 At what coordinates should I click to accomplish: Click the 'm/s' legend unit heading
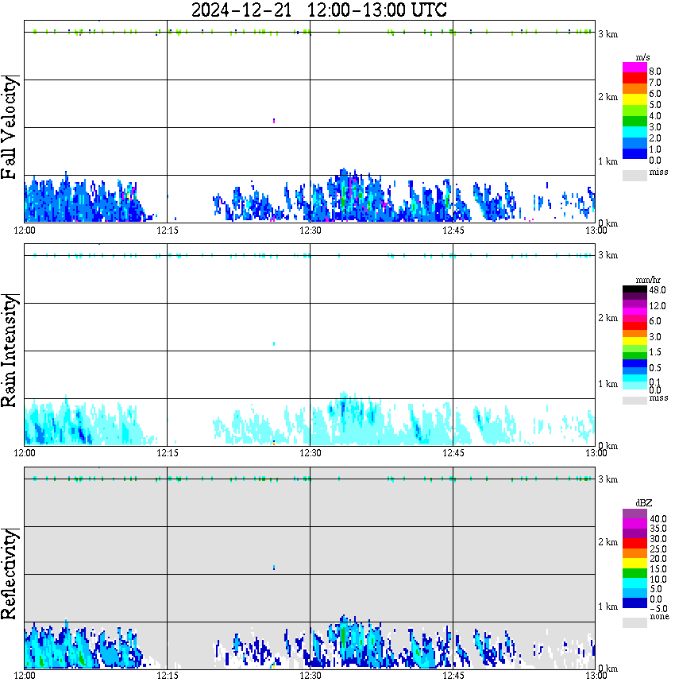pos(642,58)
